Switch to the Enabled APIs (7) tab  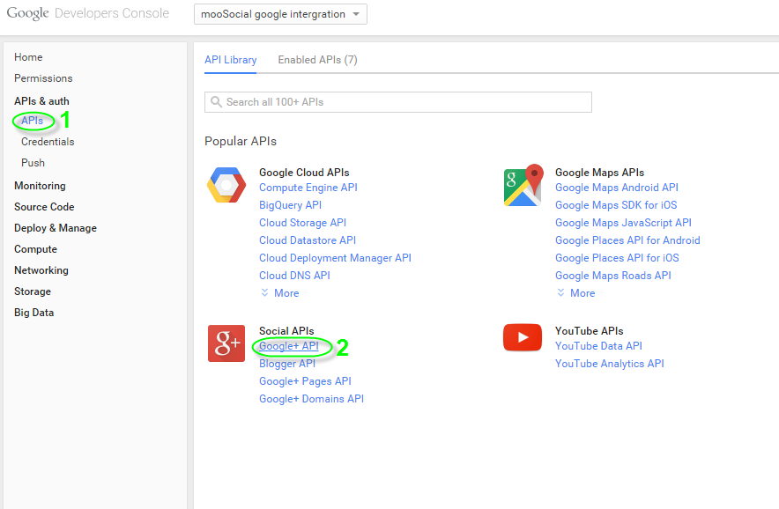pyautogui.click(x=317, y=60)
